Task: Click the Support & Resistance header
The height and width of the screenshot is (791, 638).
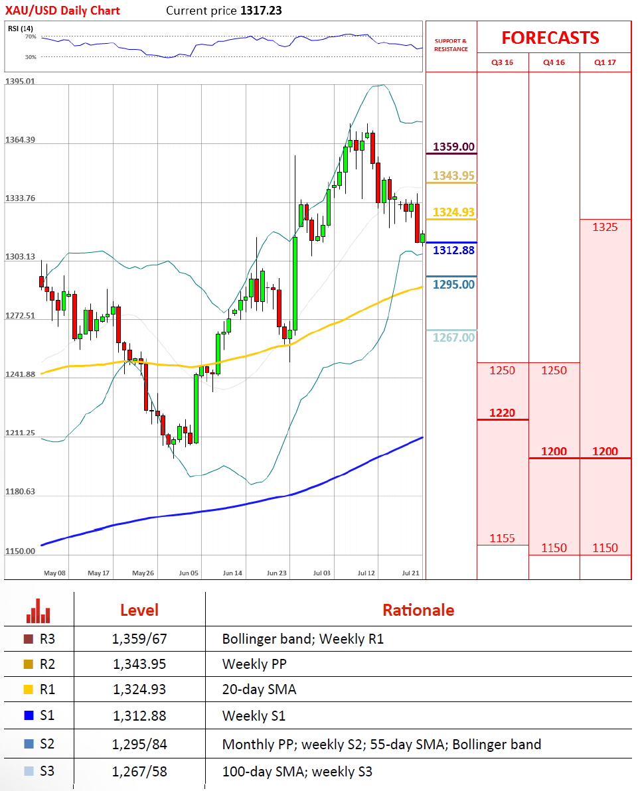Action: (451, 45)
